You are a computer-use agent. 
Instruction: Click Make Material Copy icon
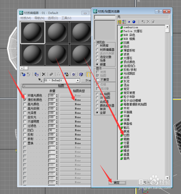pyautogui.click(x=51, y=74)
